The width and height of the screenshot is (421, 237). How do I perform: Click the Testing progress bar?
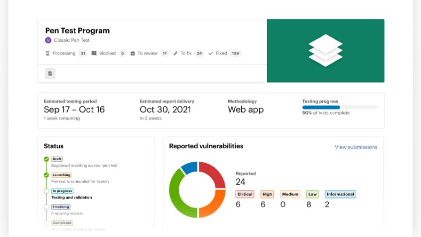click(x=340, y=107)
